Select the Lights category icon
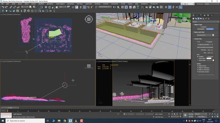 (x=198, y=18)
